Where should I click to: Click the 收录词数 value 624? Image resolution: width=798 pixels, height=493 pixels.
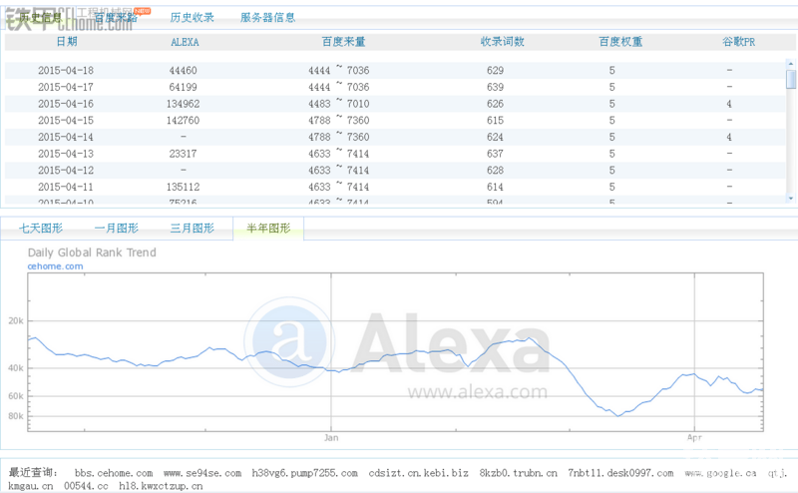pyautogui.click(x=495, y=137)
